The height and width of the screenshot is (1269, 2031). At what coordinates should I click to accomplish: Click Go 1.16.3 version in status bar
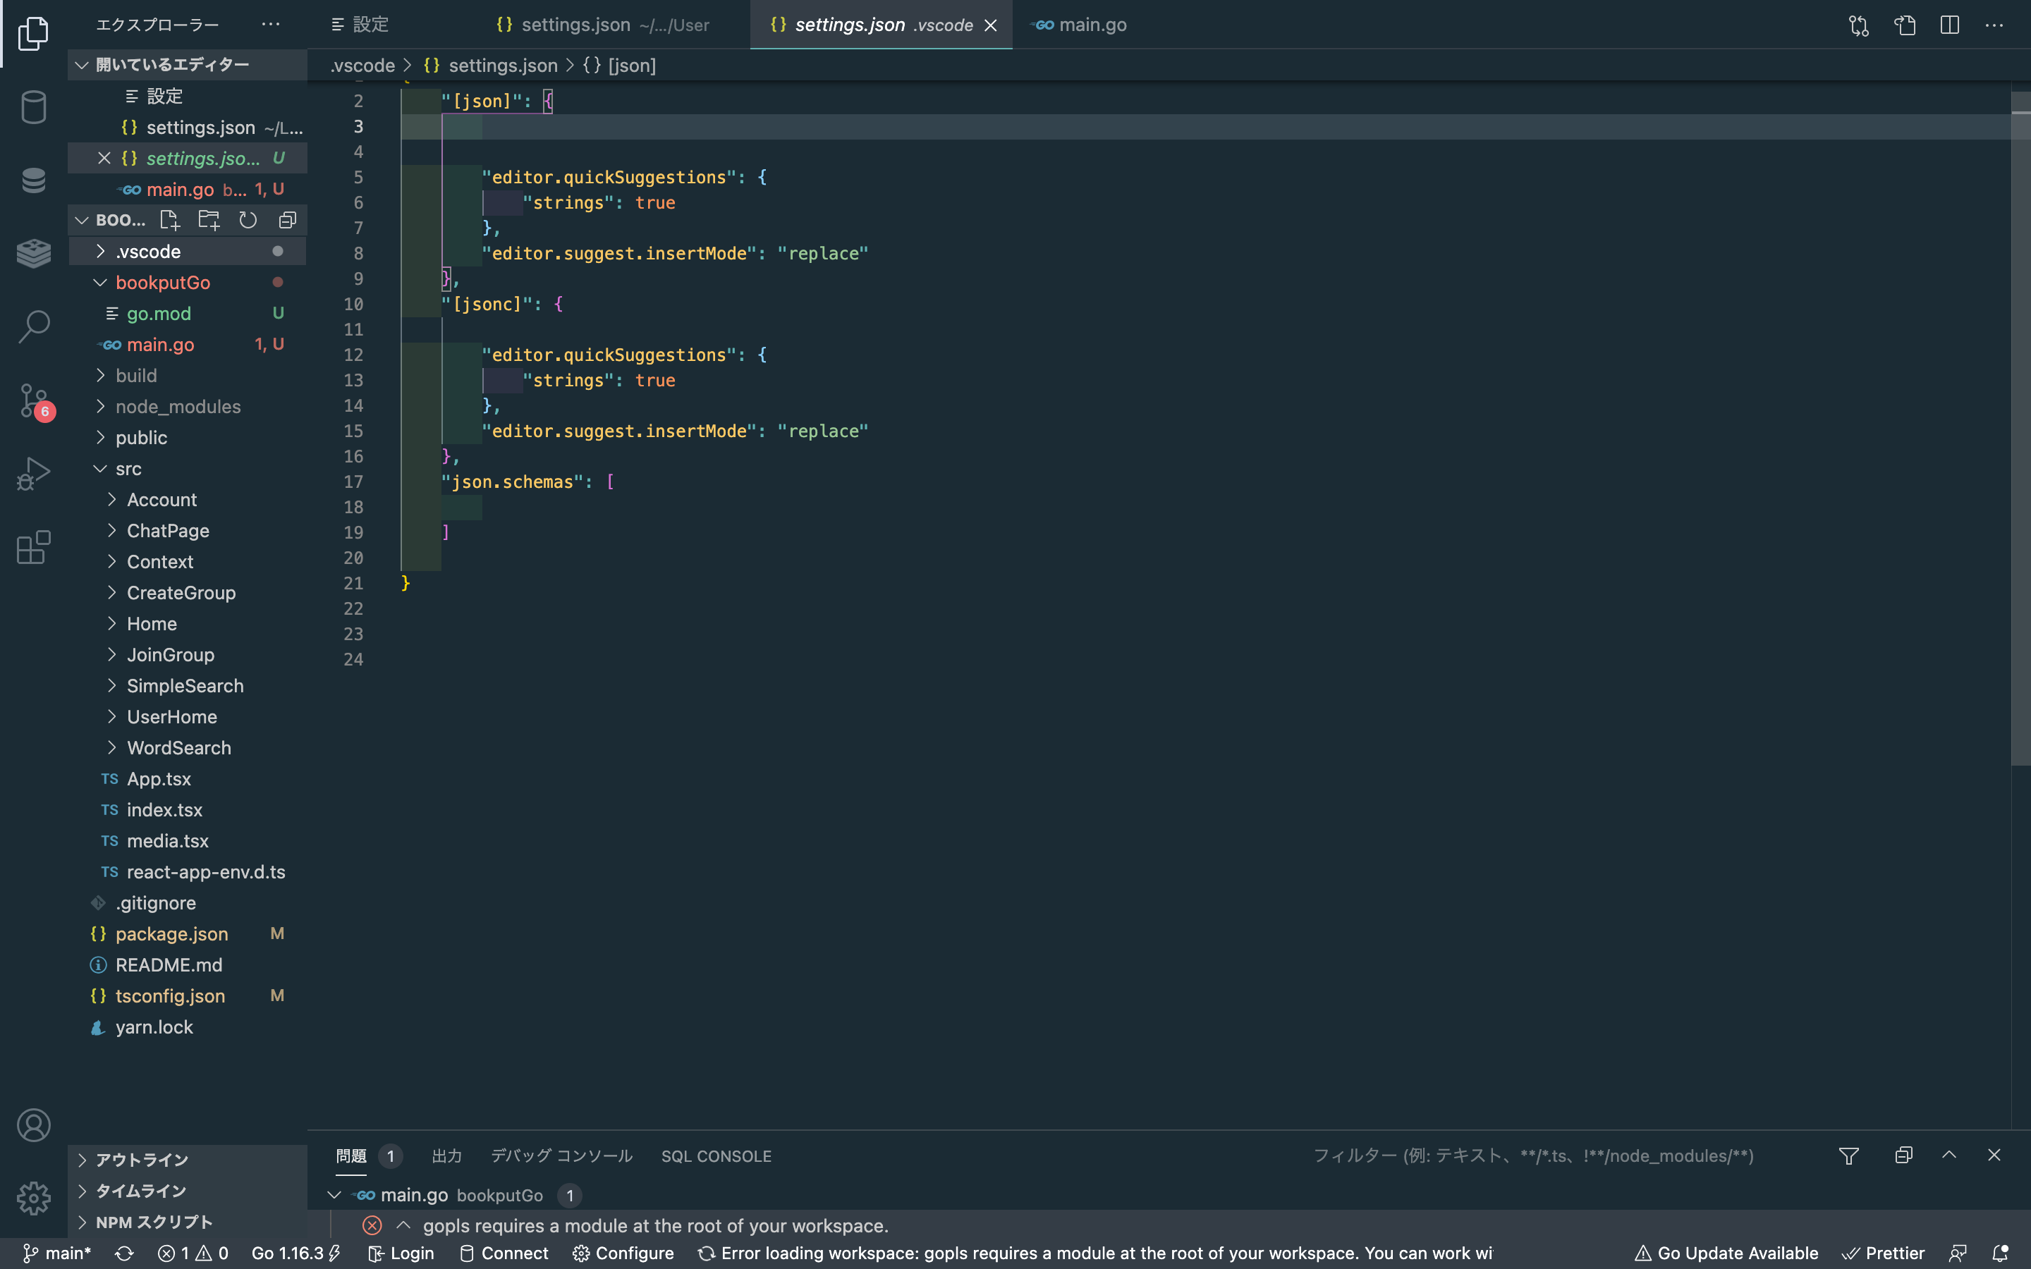(295, 1253)
